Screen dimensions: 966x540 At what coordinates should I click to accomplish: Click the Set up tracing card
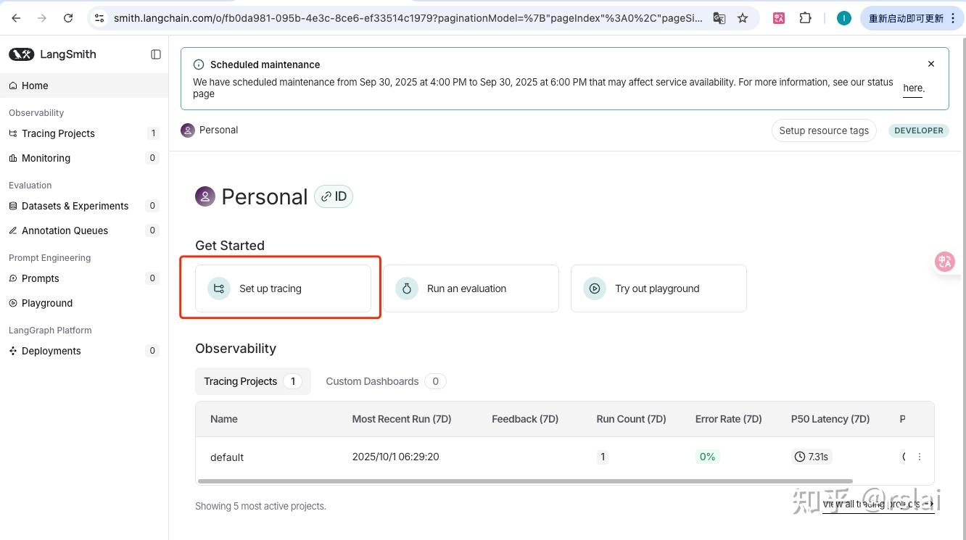[283, 288]
